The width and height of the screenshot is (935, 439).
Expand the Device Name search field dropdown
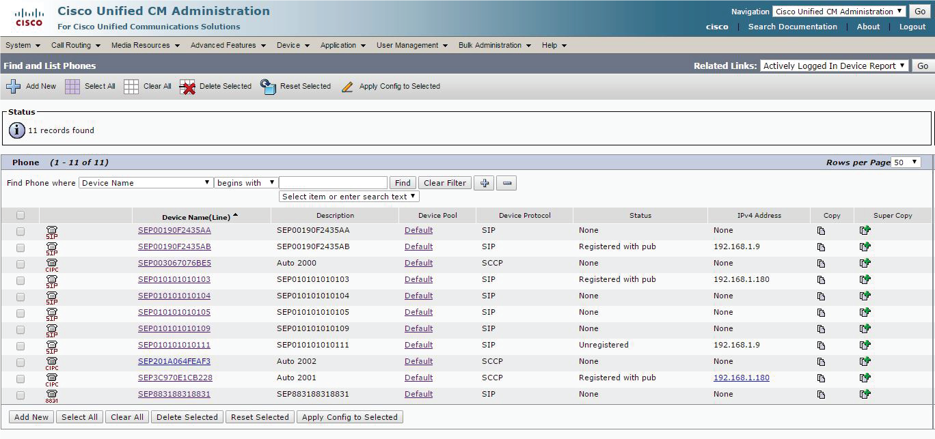point(146,183)
